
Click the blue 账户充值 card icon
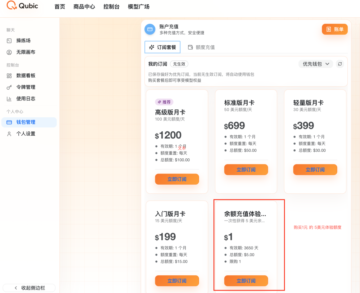pyautogui.click(x=150, y=30)
